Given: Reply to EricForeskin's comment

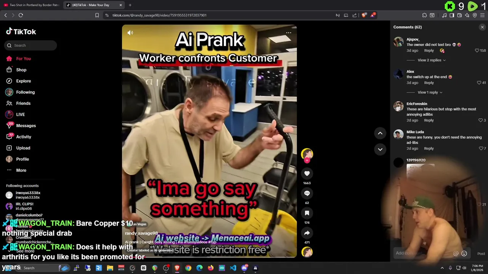Looking at the screenshot, I should (x=429, y=120).
